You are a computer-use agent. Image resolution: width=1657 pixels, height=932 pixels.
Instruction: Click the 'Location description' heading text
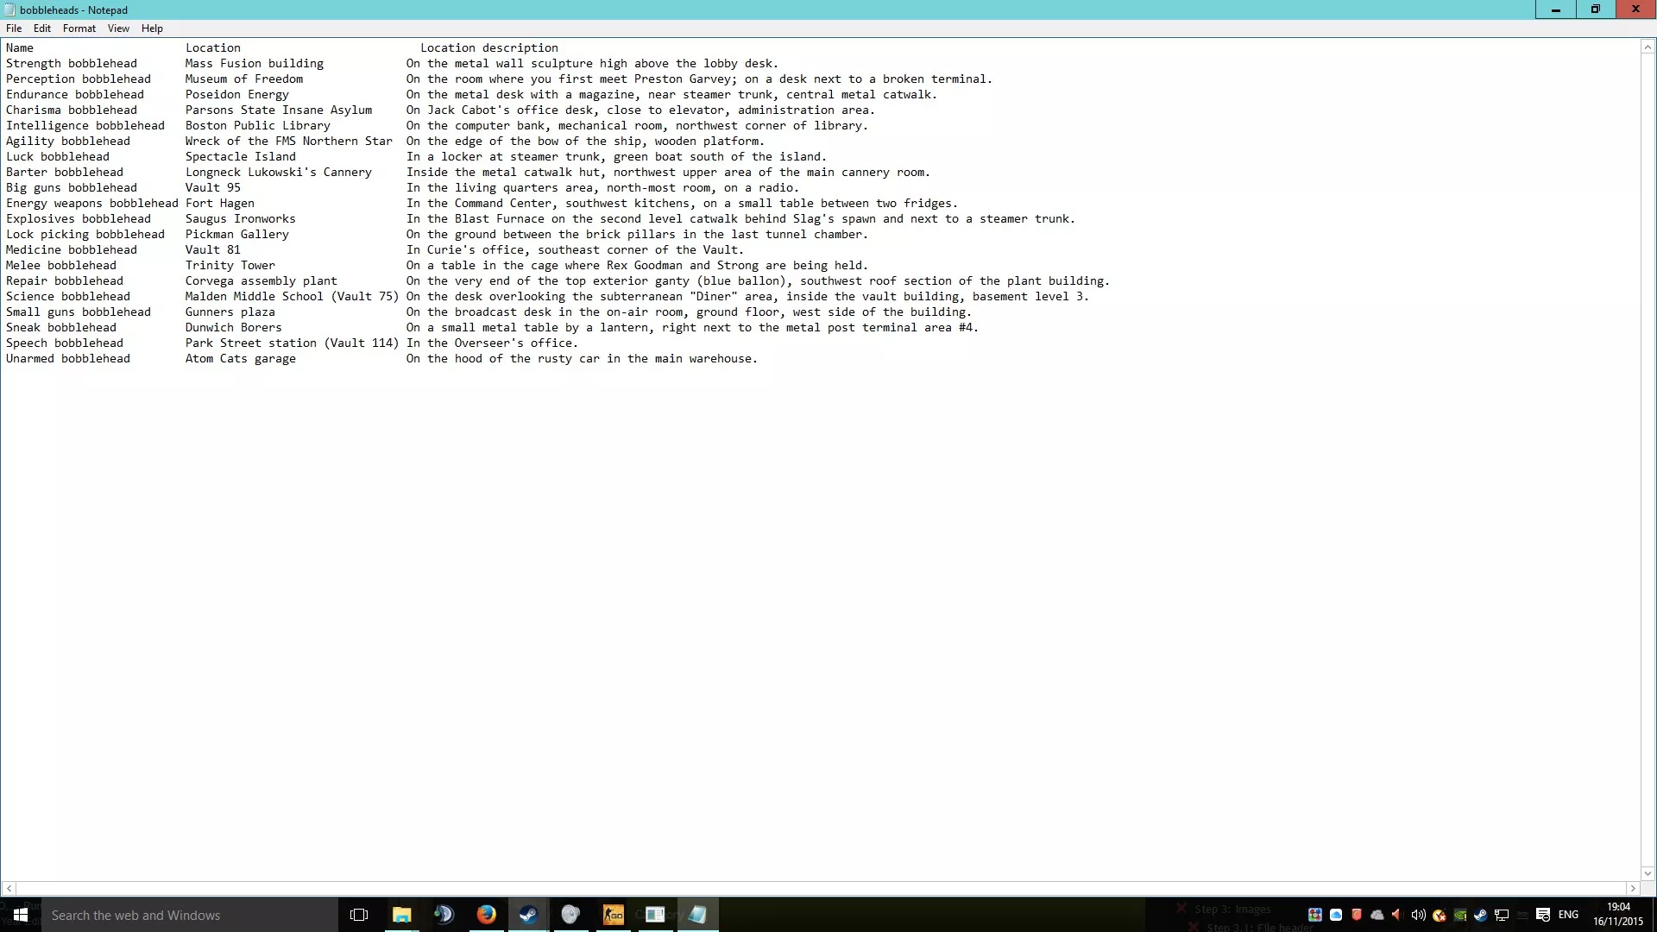tap(489, 48)
